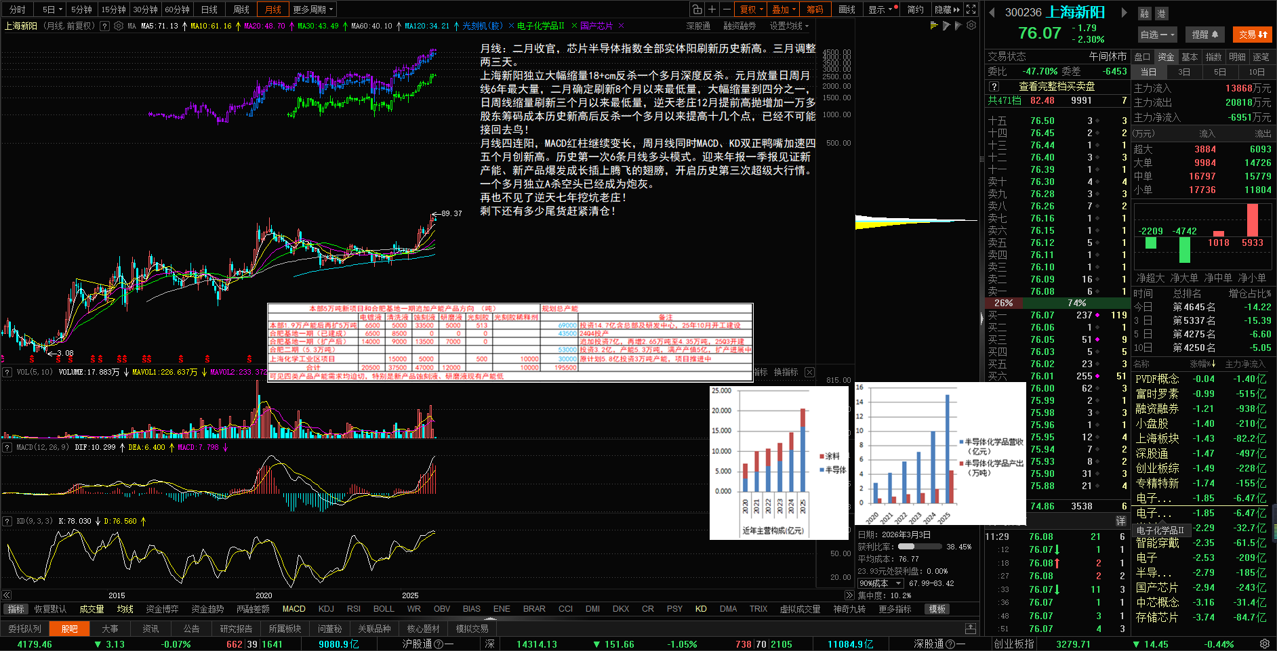Open the 所属板块 tab

[285, 629]
